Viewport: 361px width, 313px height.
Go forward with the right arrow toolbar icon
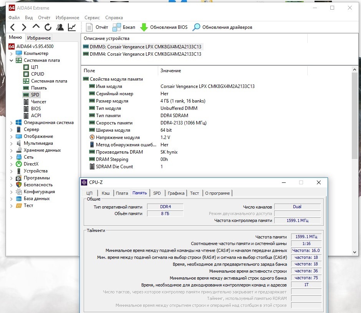click(x=24, y=27)
